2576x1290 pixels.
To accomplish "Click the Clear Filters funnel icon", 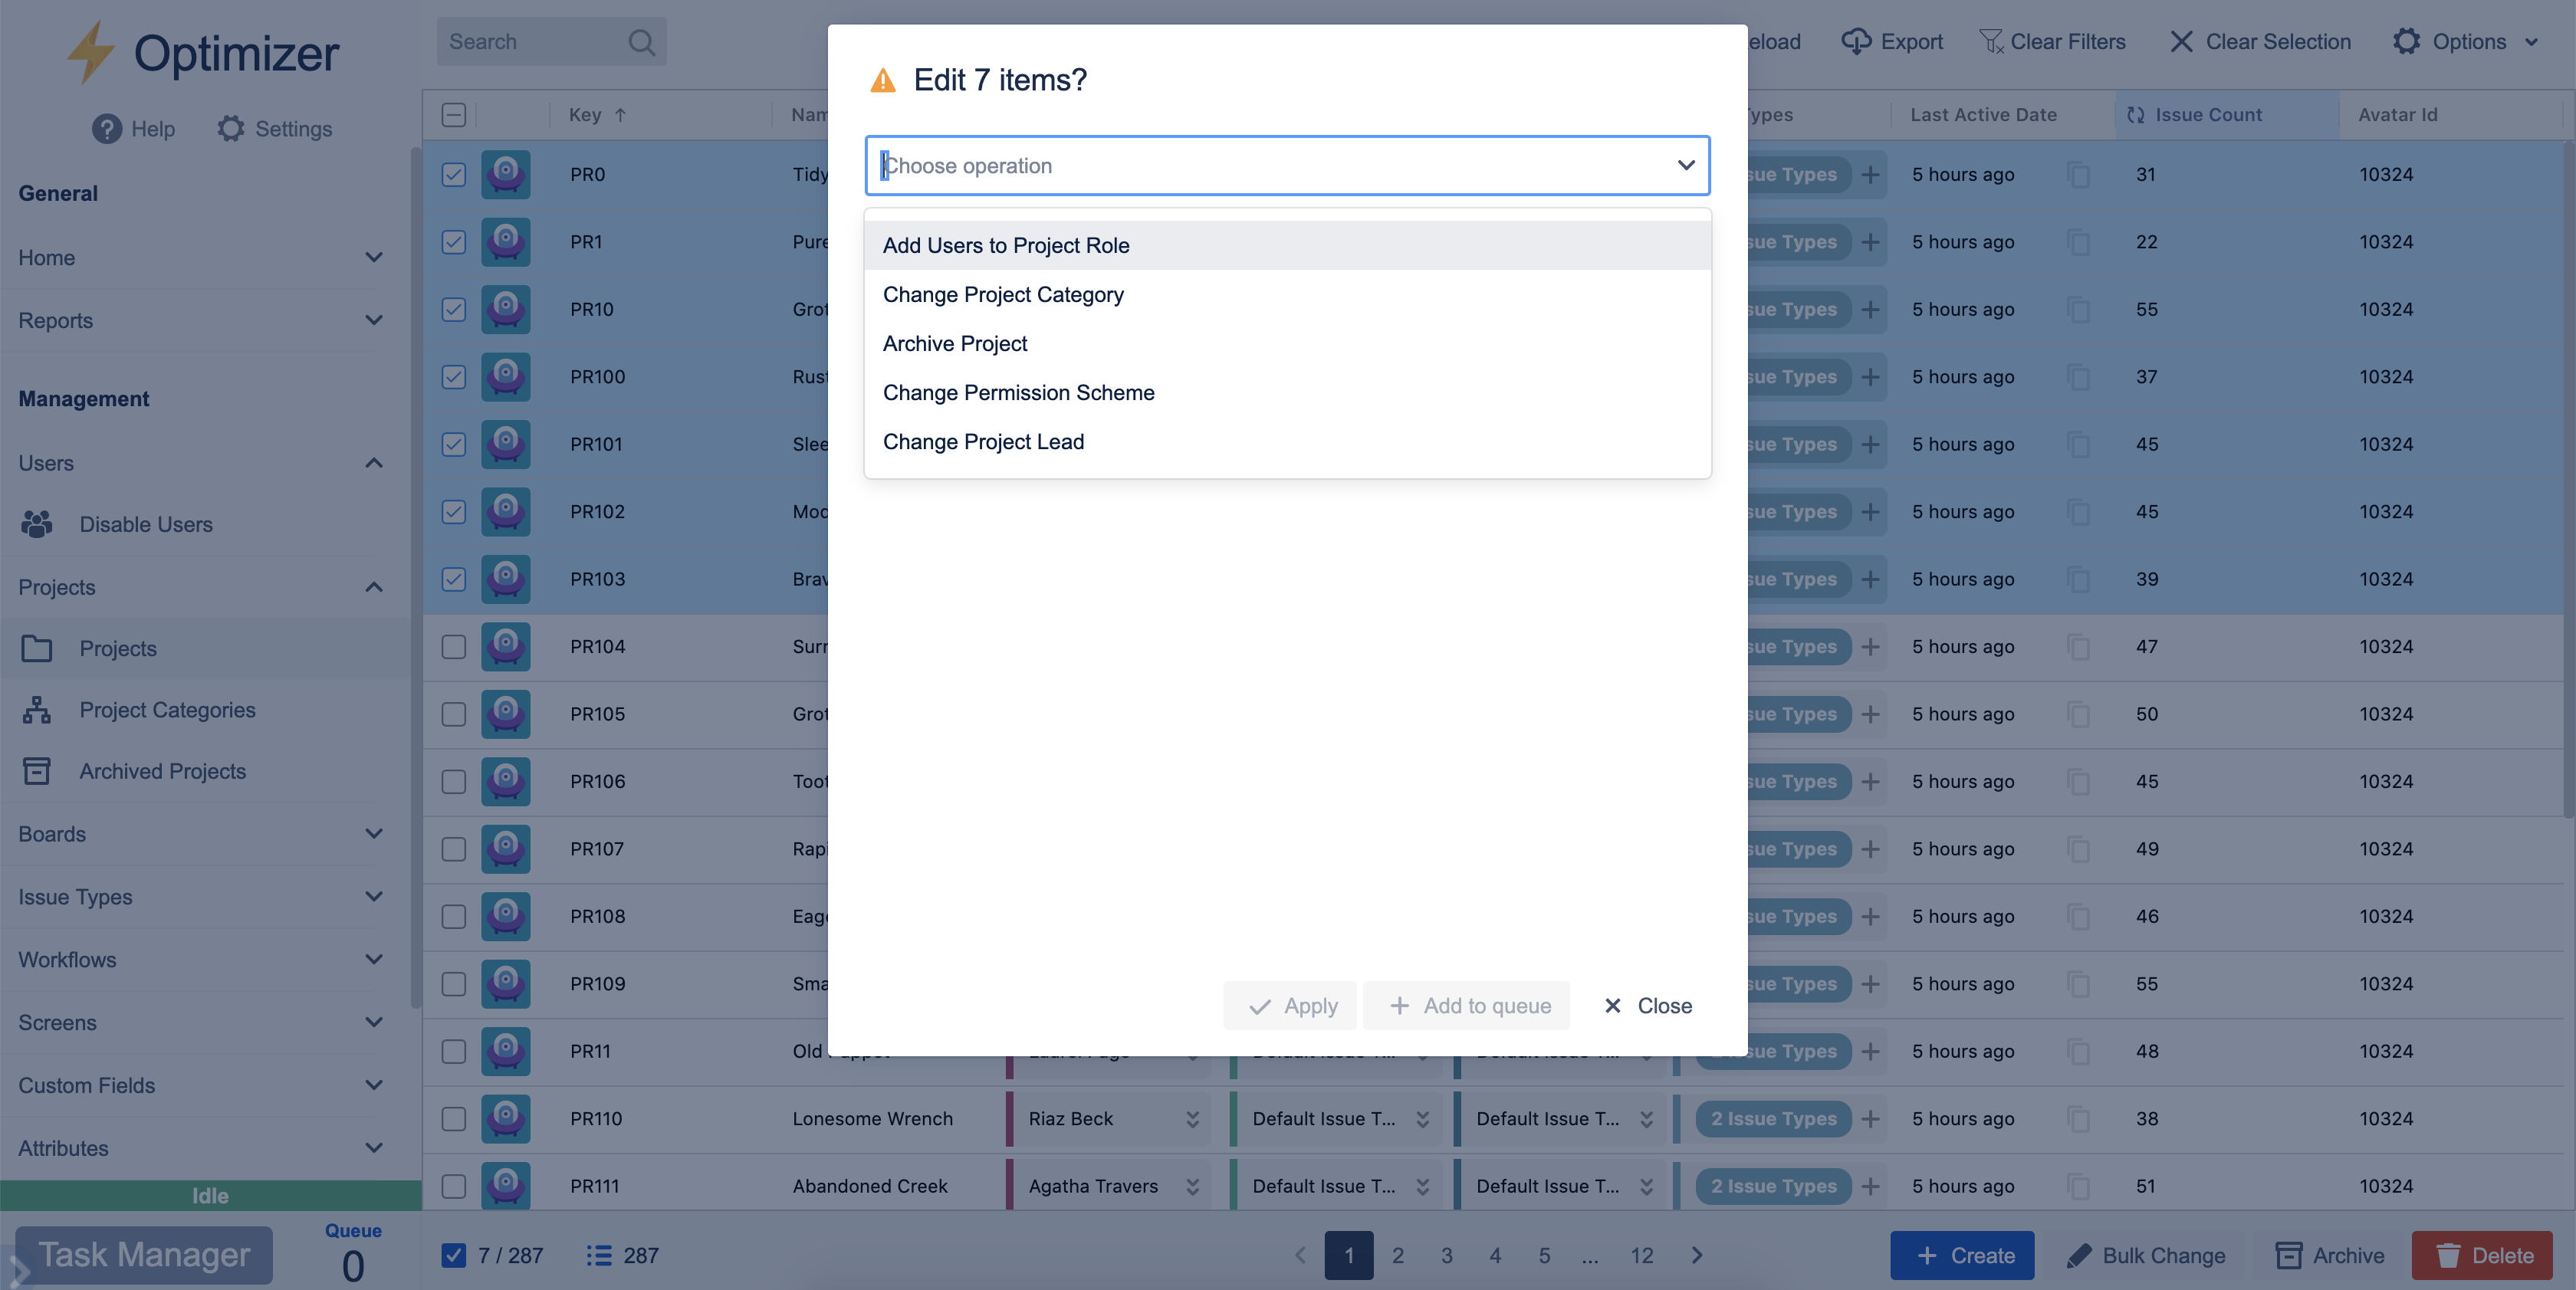I will pyautogui.click(x=1990, y=41).
